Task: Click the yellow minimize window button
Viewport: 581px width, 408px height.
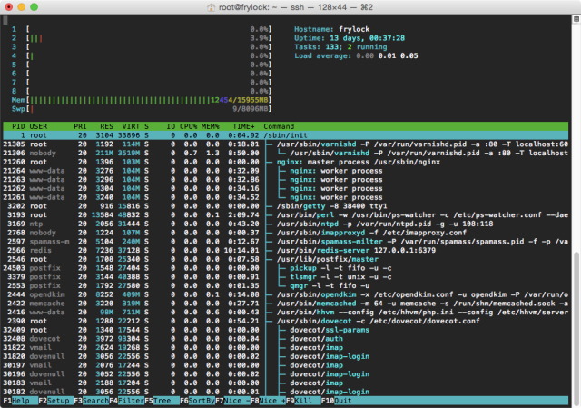Action: pos(22,7)
